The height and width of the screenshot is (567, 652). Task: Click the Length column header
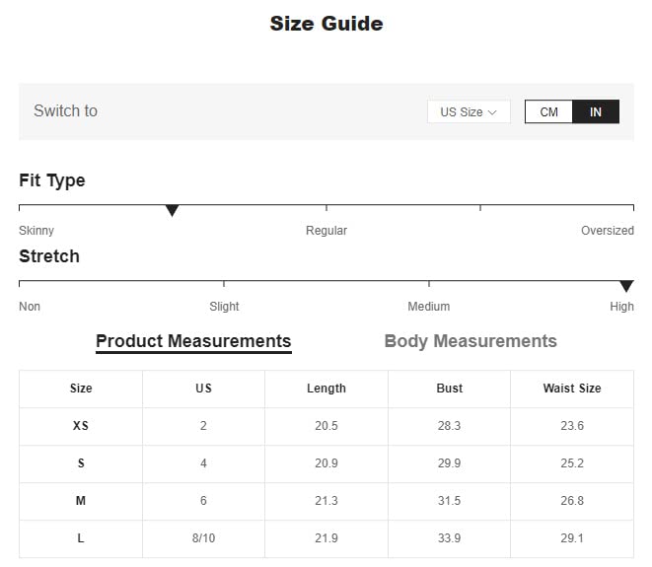(326, 389)
